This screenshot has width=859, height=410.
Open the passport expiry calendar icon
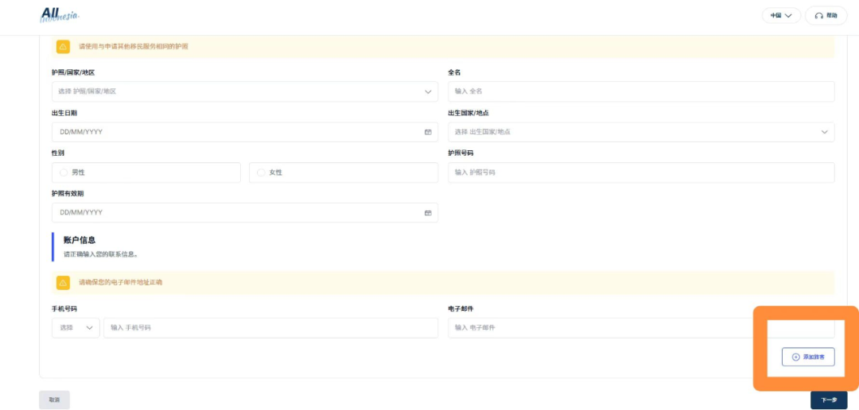pyautogui.click(x=428, y=213)
